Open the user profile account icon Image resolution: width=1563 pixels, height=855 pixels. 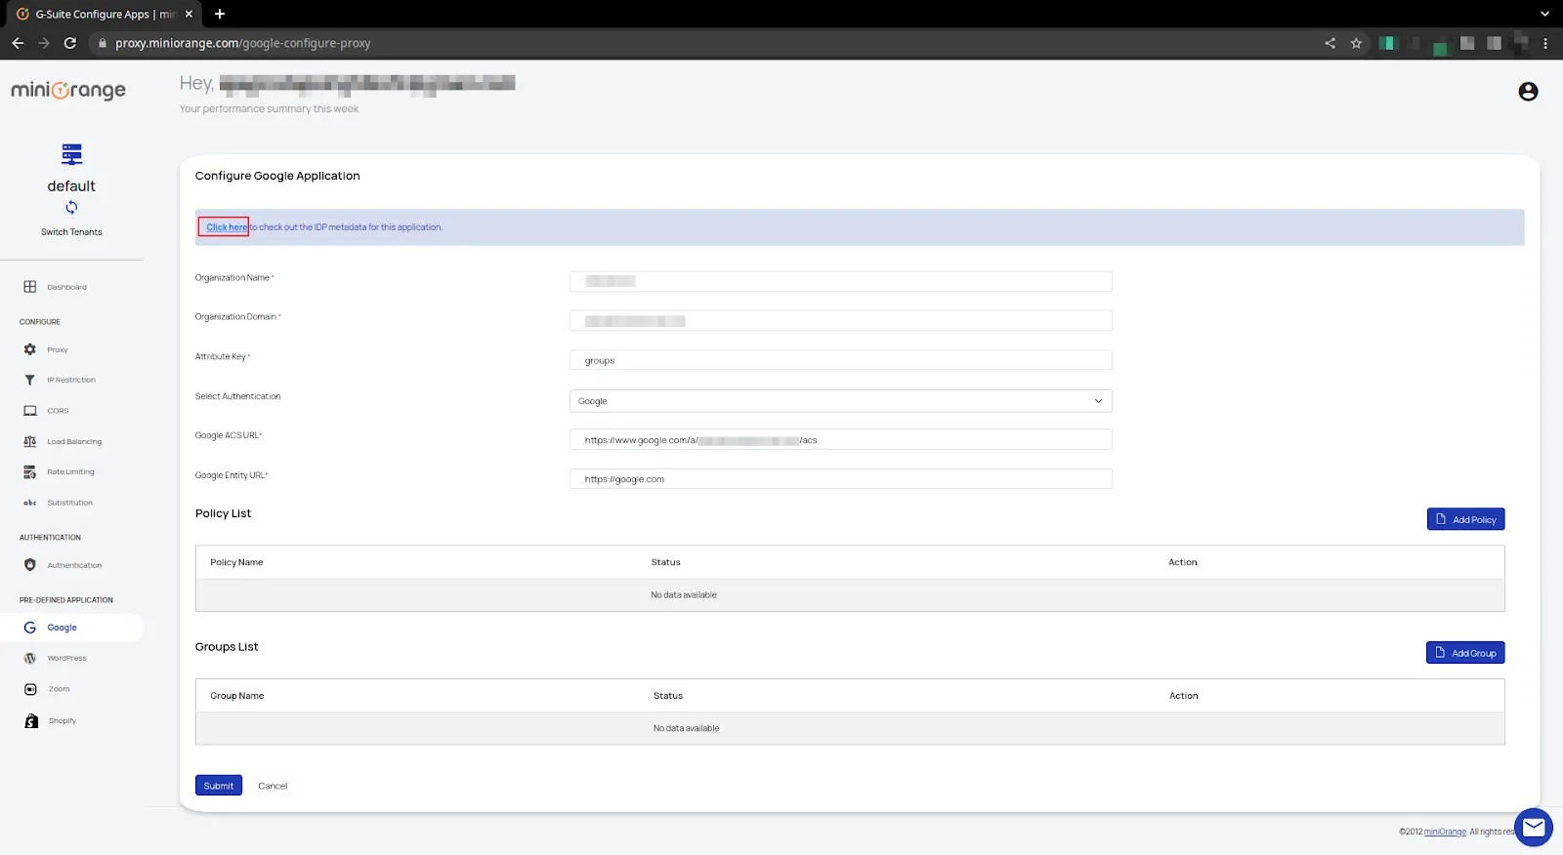(1528, 92)
